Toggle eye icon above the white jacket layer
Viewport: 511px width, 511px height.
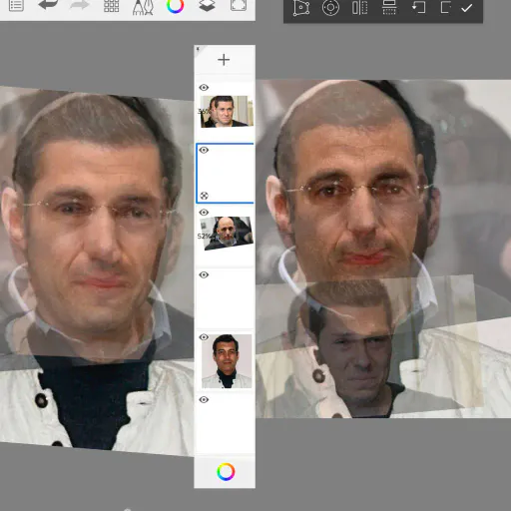204,274
